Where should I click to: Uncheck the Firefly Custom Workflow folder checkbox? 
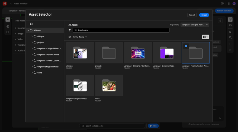[x=186, y=46]
